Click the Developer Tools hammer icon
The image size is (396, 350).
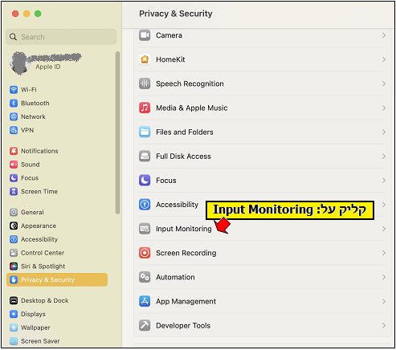pyautogui.click(x=145, y=325)
